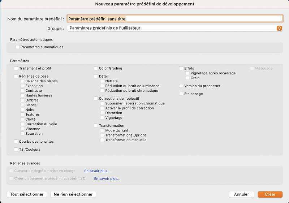The height and width of the screenshot is (203, 289).
Task: Check the Color Grading option
Action: [x=96, y=68]
